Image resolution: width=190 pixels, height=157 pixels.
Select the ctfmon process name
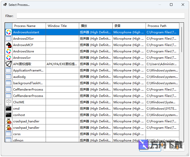tap(18, 140)
